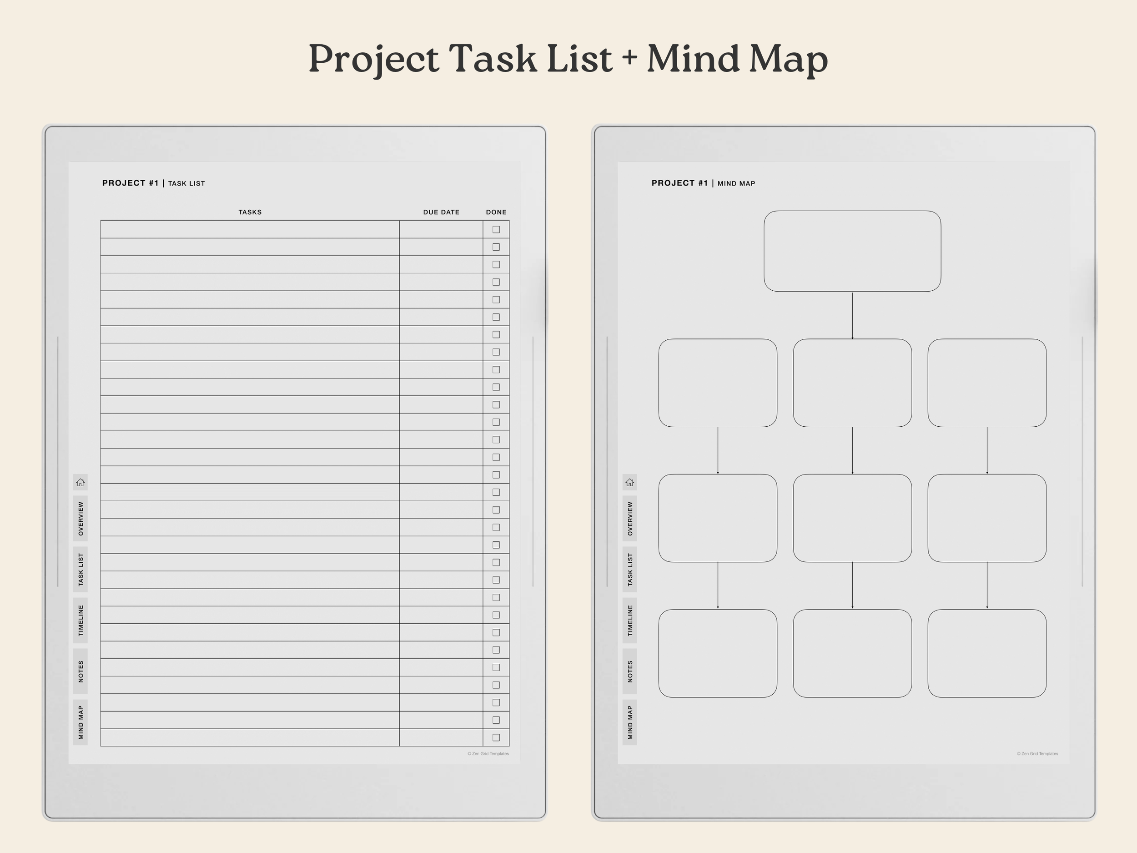The width and height of the screenshot is (1137, 853).
Task: Click home icon on mind map page
Action: (629, 482)
